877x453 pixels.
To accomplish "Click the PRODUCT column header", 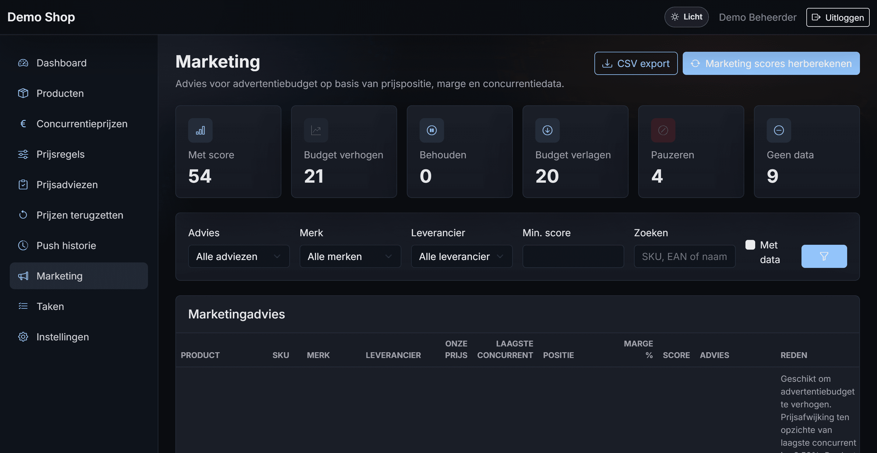I will [200, 355].
